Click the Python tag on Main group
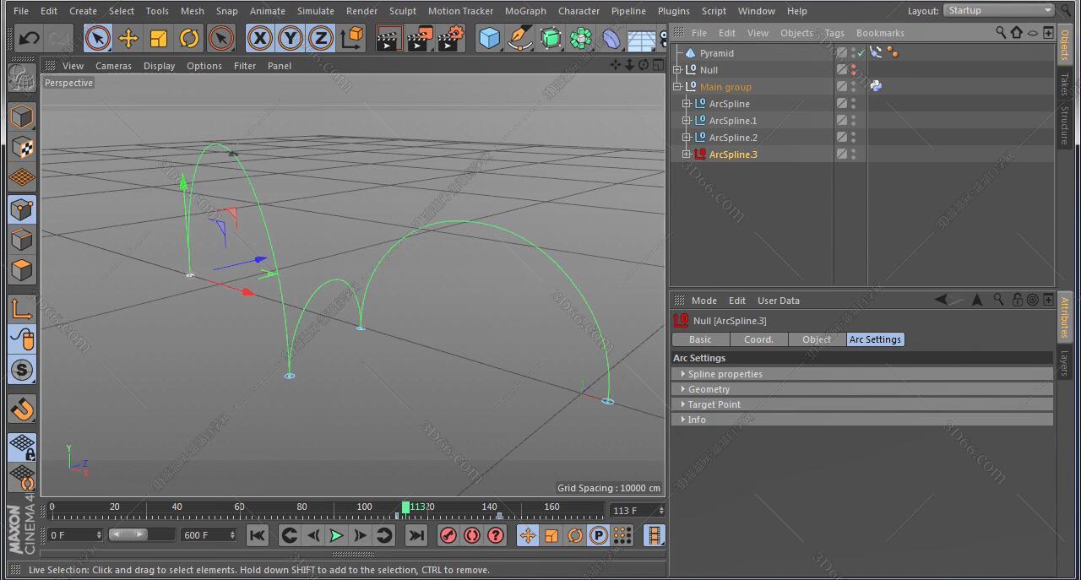 (x=876, y=85)
